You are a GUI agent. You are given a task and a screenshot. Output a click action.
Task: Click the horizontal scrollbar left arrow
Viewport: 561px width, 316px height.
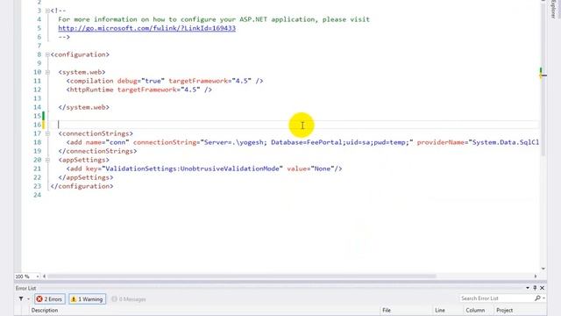pos(45,276)
